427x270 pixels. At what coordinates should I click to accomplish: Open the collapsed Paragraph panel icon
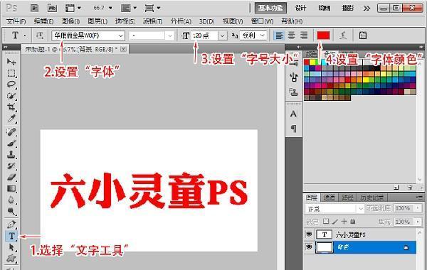click(x=293, y=129)
